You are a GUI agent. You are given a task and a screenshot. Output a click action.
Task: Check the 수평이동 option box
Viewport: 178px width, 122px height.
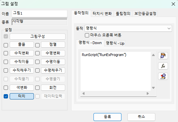[x=37, y=62]
